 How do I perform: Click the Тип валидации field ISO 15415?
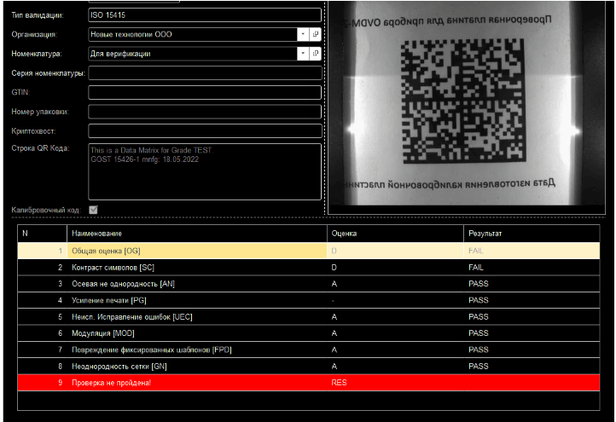pos(205,14)
